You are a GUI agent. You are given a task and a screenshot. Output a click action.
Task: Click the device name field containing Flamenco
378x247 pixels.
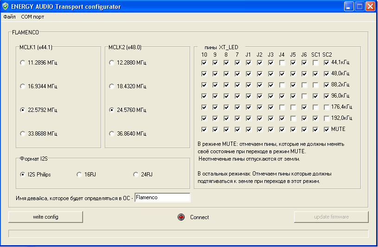tap(162, 197)
